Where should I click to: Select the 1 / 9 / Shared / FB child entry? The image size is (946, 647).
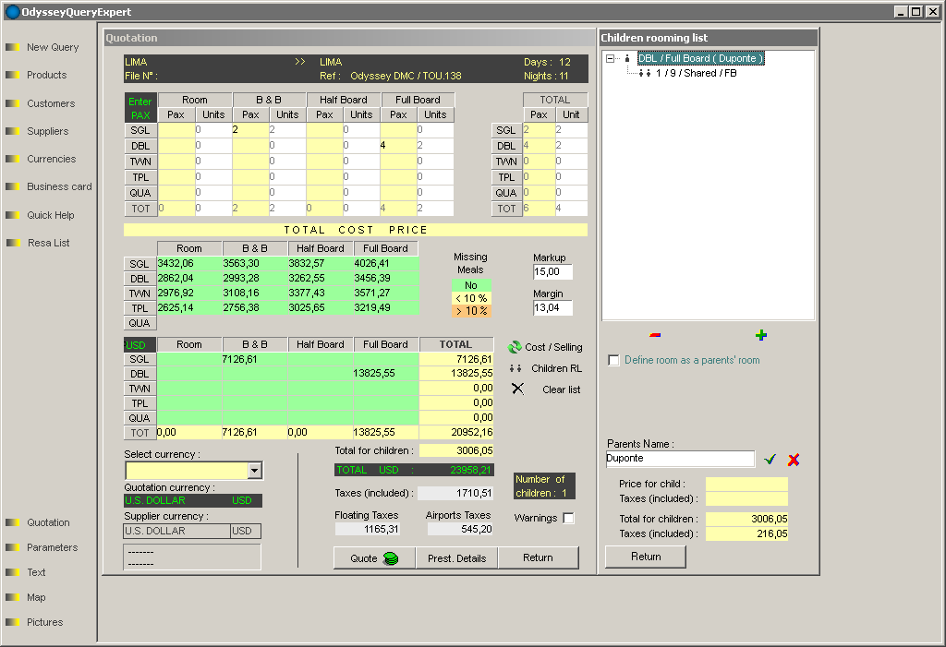696,73
